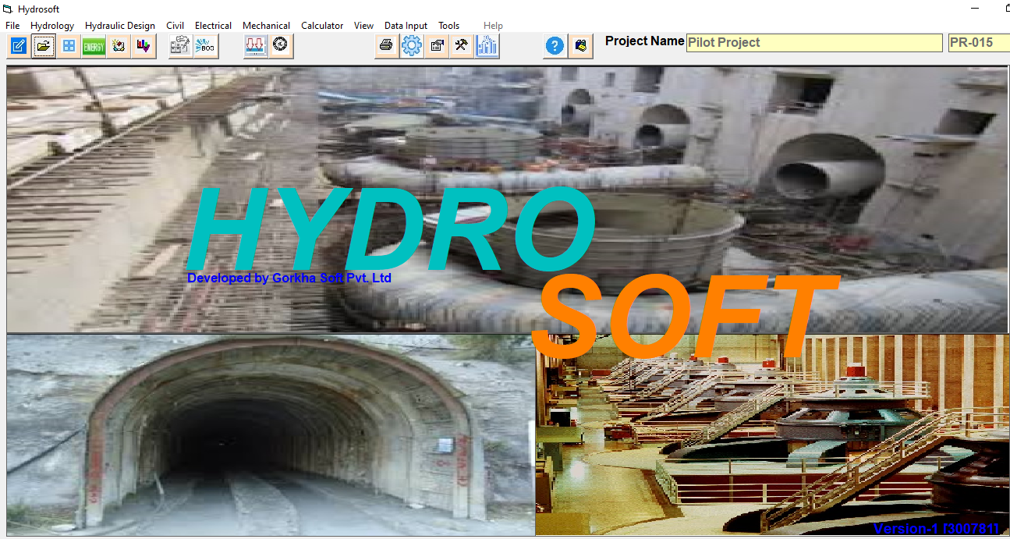1010x539 pixels.
Task: Open the Data Input menu
Action: [406, 26]
